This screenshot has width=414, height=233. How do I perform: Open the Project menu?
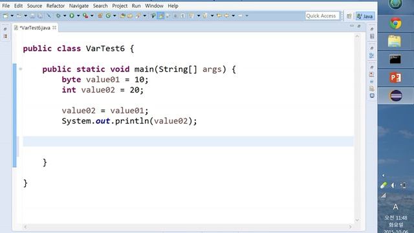[x=120, y=6]
